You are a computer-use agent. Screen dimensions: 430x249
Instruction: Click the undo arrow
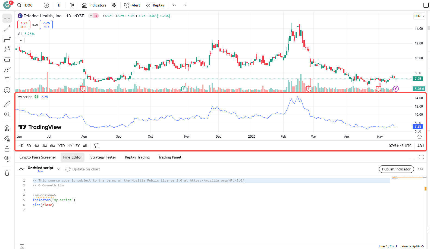[174, 5]
